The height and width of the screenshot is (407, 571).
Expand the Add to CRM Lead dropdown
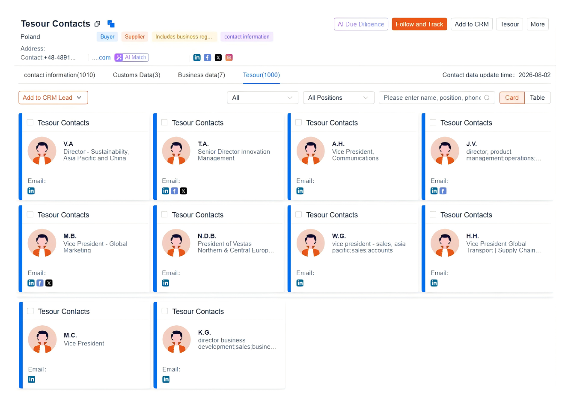coord(53,98)
